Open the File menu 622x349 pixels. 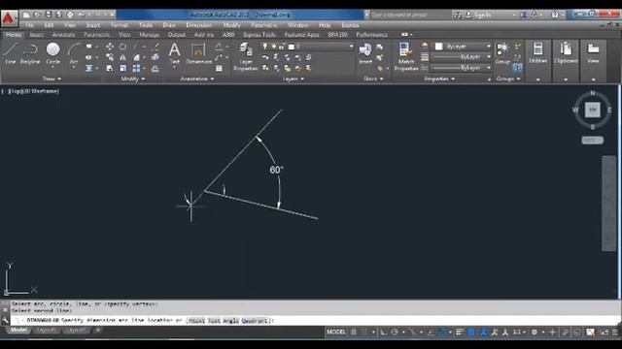[x=30, y=25]
